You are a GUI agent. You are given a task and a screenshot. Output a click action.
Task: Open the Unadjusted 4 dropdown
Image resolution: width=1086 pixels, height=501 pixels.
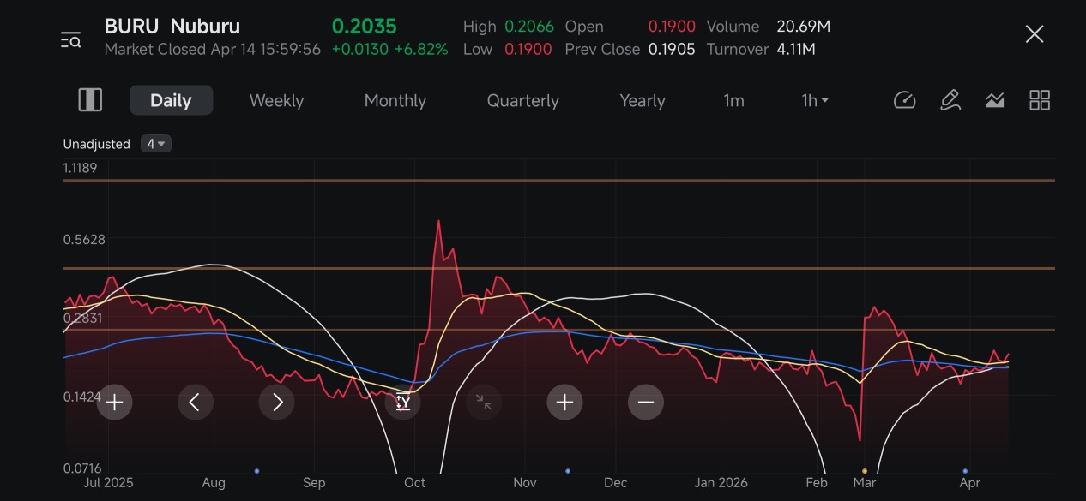pos(156,144)
